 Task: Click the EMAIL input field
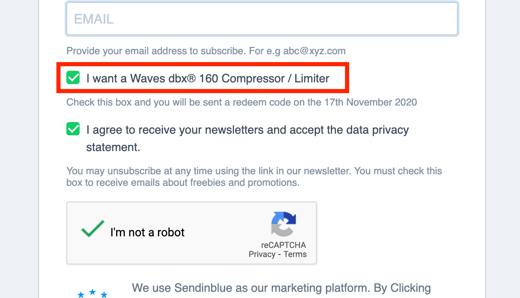pos(262,19)
